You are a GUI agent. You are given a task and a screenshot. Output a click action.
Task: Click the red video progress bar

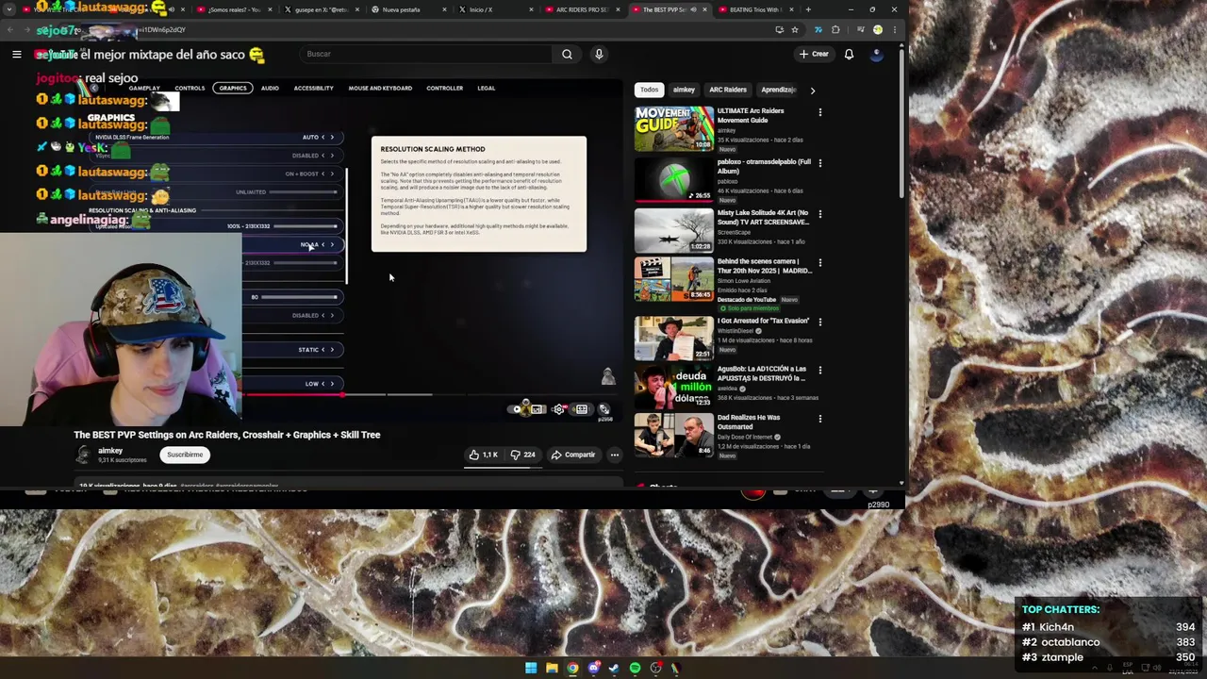292,395
